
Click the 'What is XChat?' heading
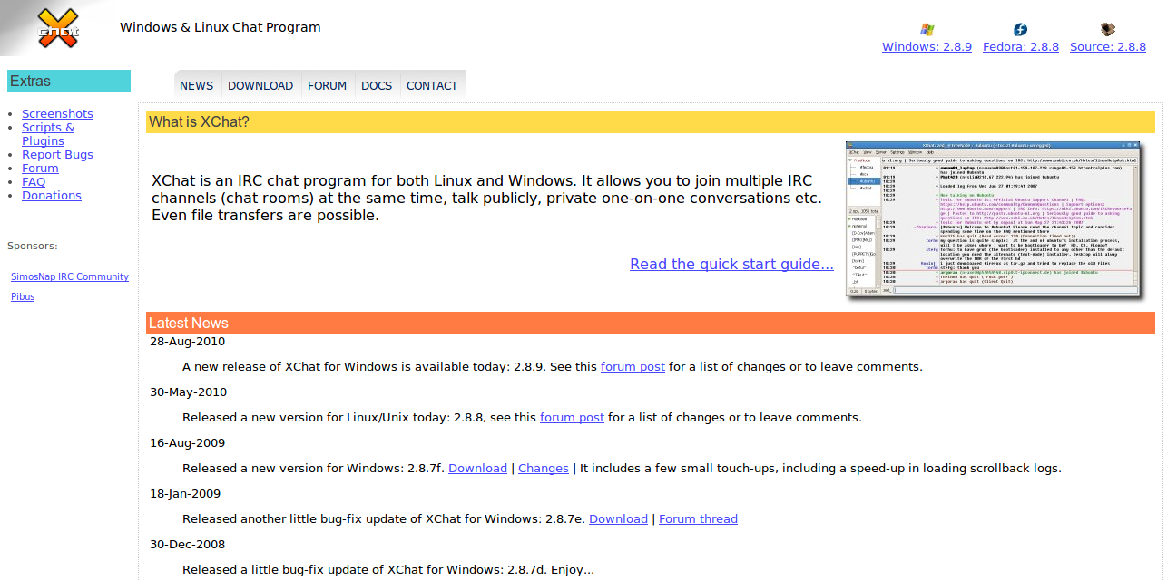pyautogui.click(x=199, y=122)
